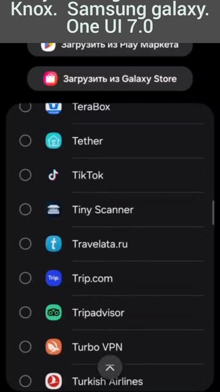The height and width of the screenshot is (392, 220).
Task: Select the Tiny Scanner radio button
Action: (25, 209)
